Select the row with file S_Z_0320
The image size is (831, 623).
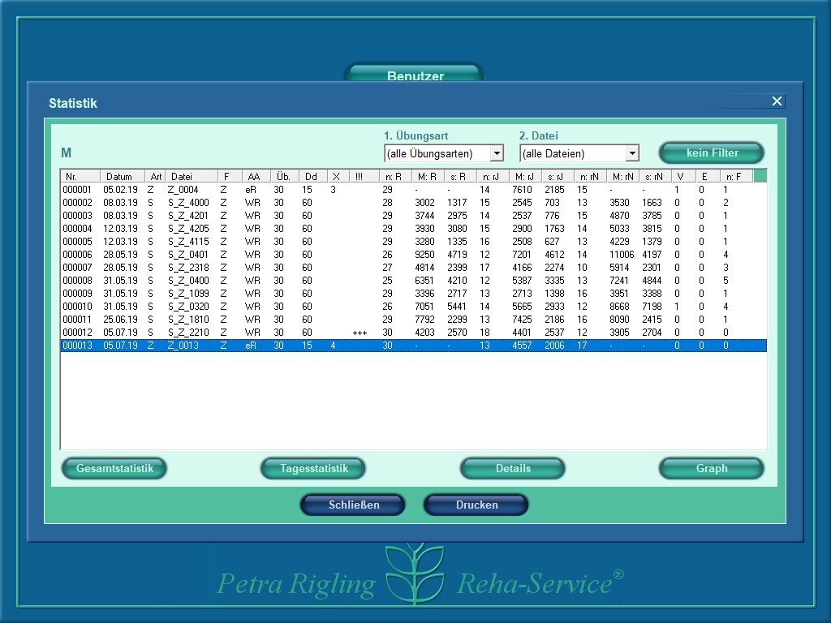tap(413, 306)
